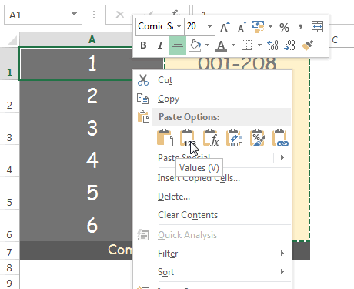Click Merge & Center icon
Viewport: 354px width, 289px height.
(x=317, y=27)
